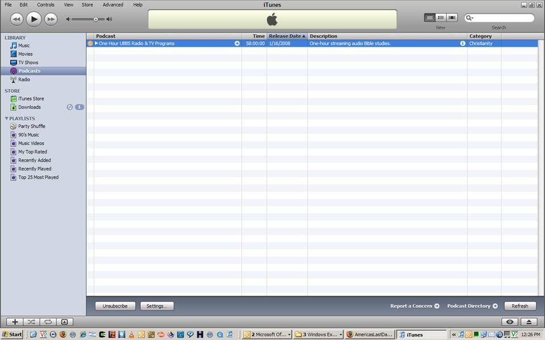Expand the One Hour UBBS podcast episodes
Viewport: 545px width, 340px height.
[97, 44]
